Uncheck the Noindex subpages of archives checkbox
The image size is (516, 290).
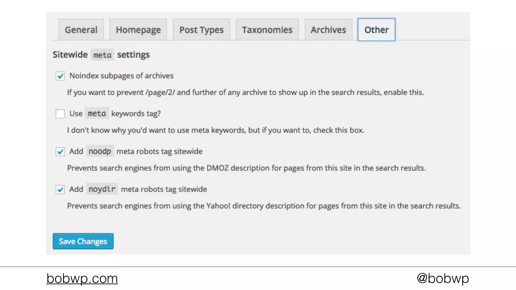(60, 76)
